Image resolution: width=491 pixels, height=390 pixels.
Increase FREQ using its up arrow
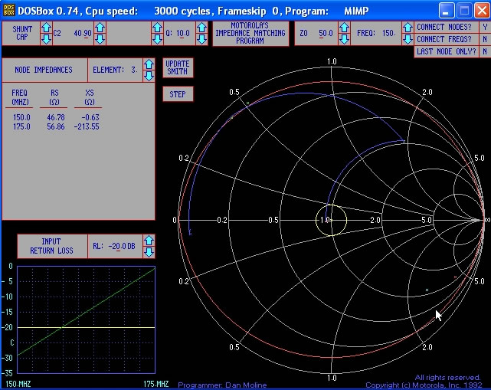[x=406, y=28]
